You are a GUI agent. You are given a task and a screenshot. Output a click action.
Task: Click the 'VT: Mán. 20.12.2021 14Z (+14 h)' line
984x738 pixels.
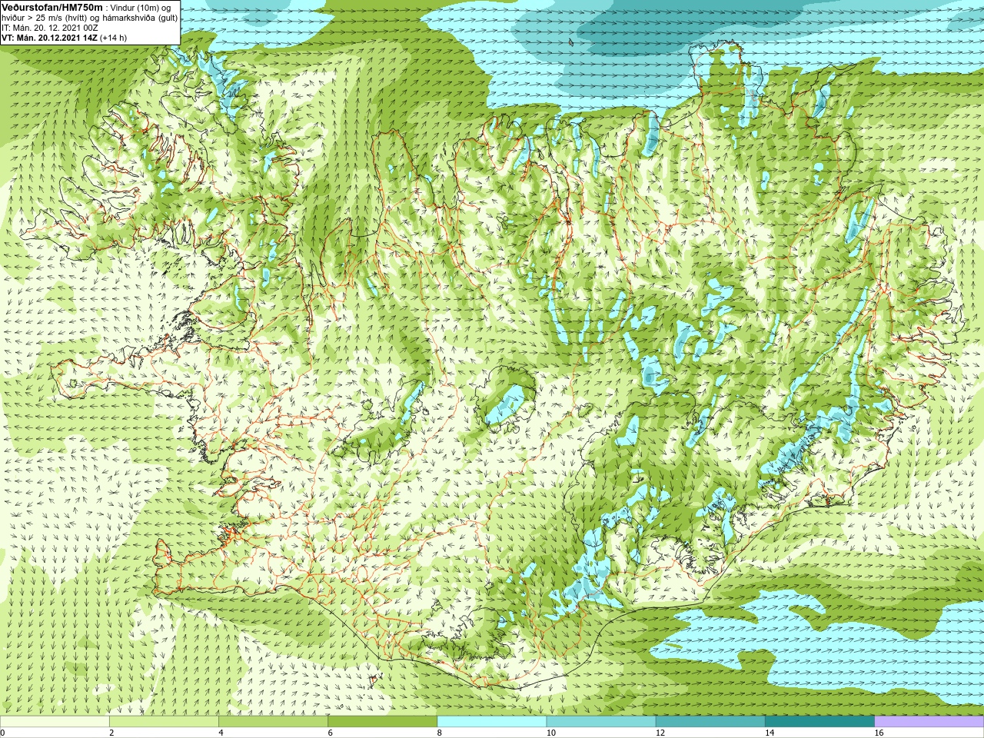(65, 37)
